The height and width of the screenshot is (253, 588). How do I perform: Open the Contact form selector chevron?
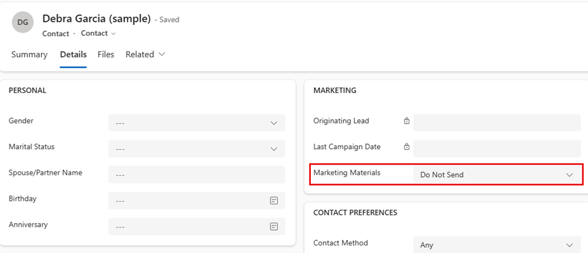coord(113,34)
